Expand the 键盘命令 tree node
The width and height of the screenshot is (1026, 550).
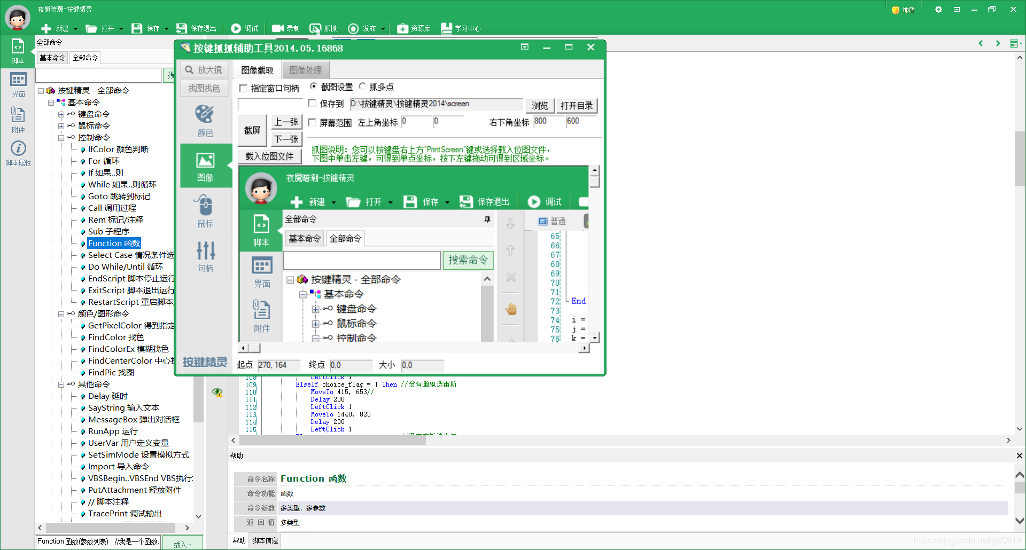pos(61,114)
